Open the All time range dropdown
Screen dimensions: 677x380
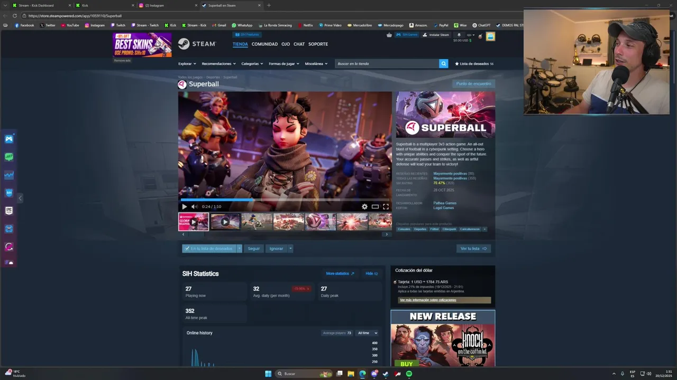pyautogui.click(x=367, y=333)
